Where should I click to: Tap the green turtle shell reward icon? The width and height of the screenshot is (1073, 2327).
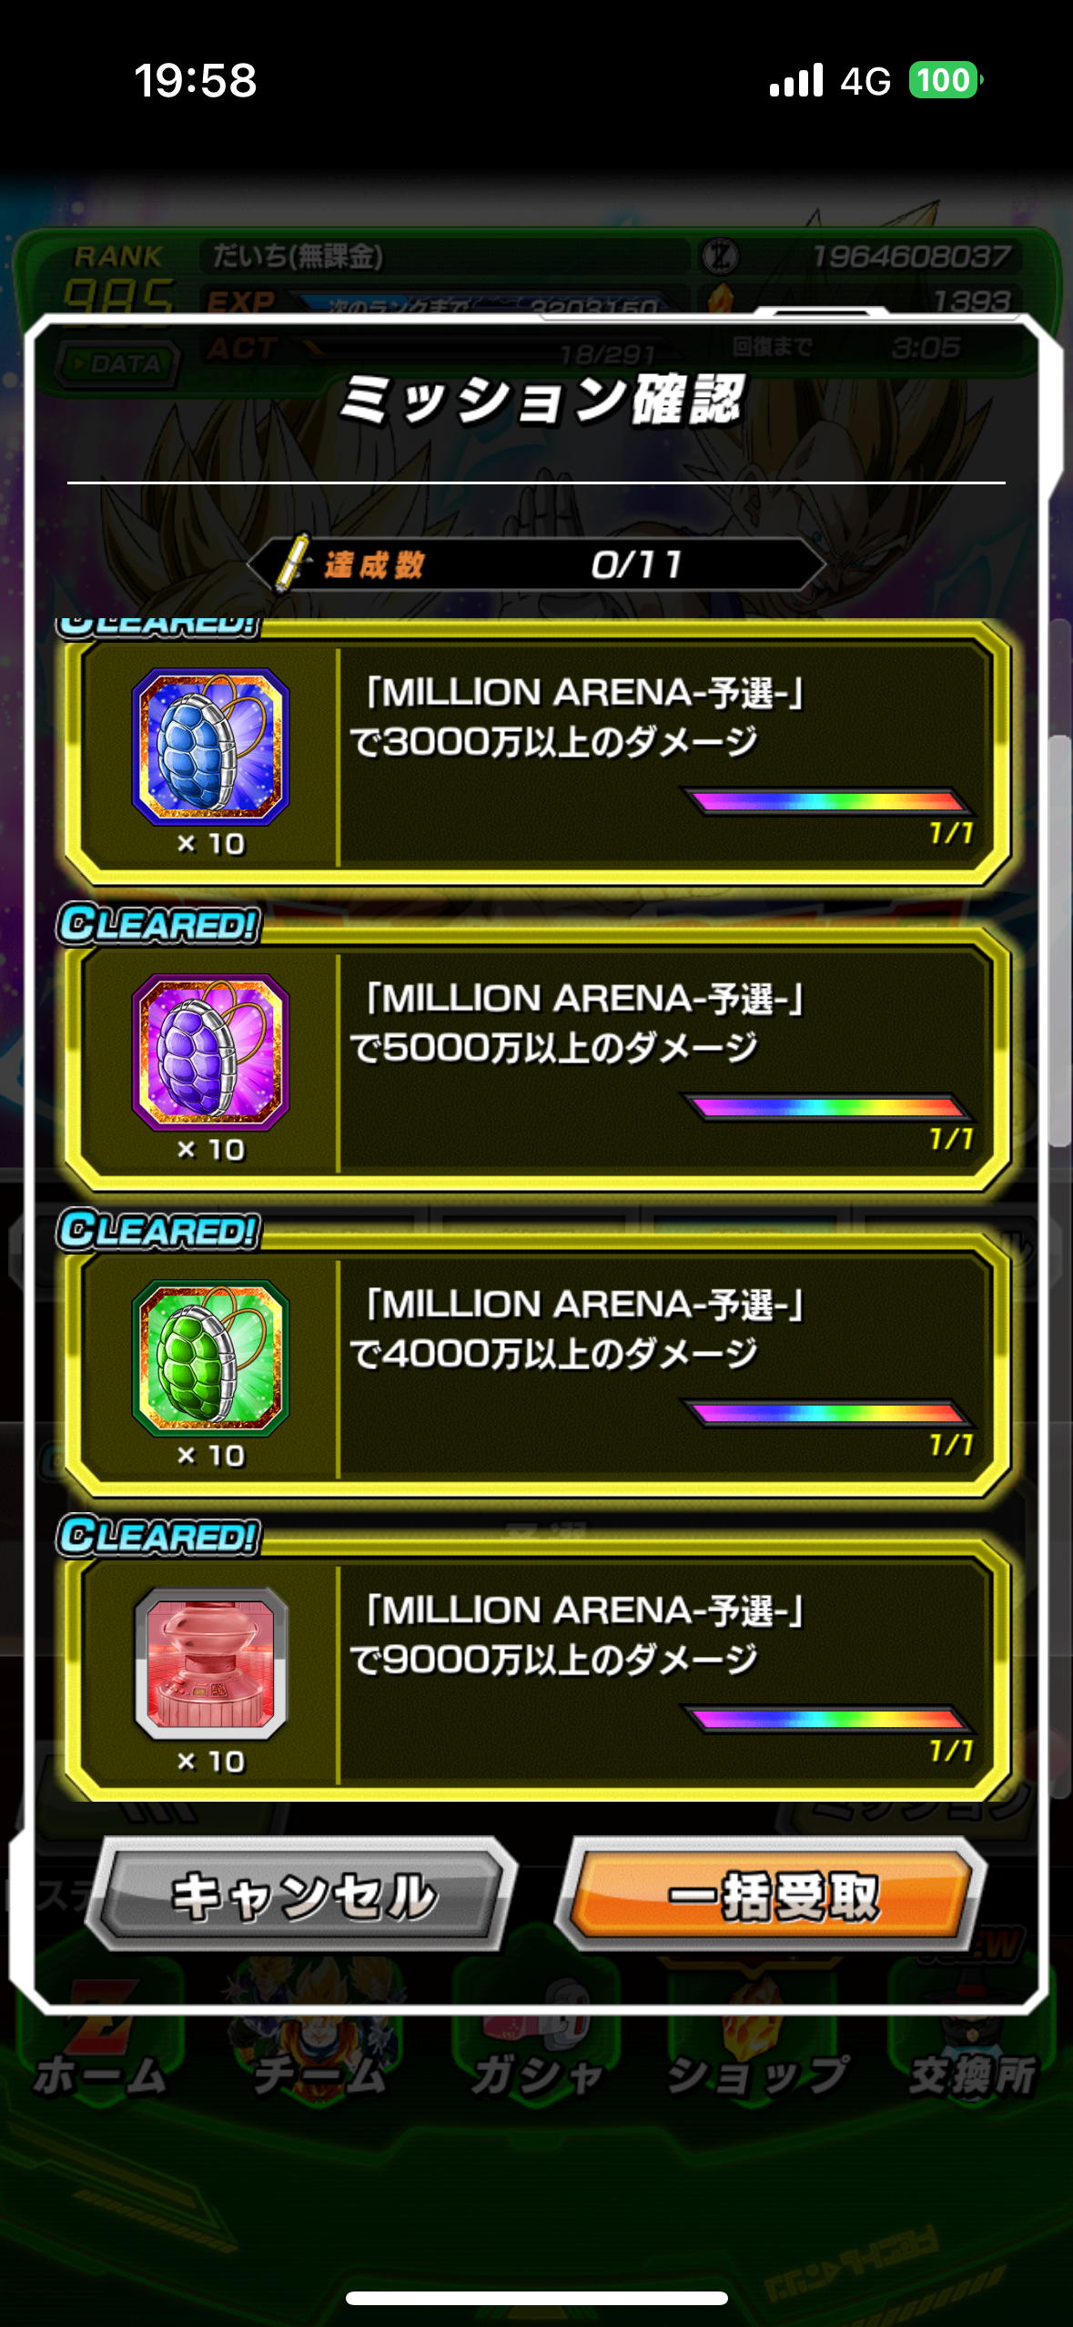211,1357
